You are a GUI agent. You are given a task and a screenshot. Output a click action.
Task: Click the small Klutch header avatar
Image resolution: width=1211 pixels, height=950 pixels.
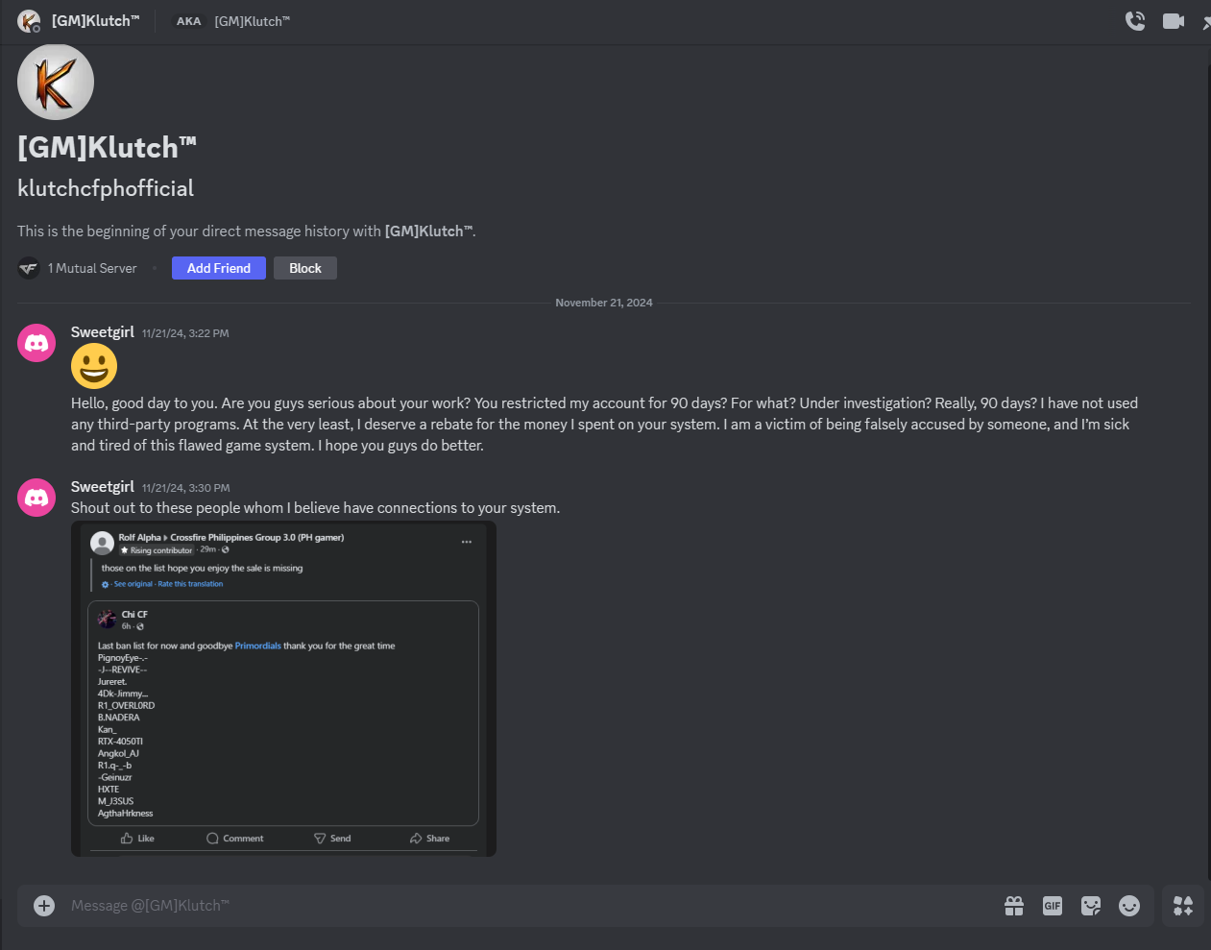[29, 21]
